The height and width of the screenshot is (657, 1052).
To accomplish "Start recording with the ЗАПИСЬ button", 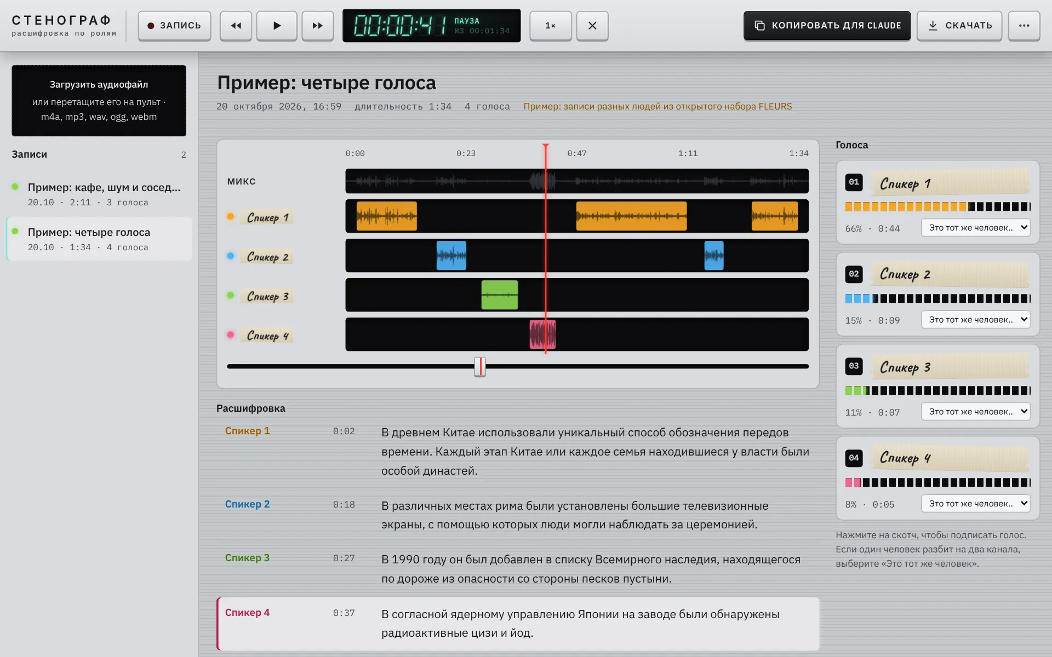I will point(174,26).
